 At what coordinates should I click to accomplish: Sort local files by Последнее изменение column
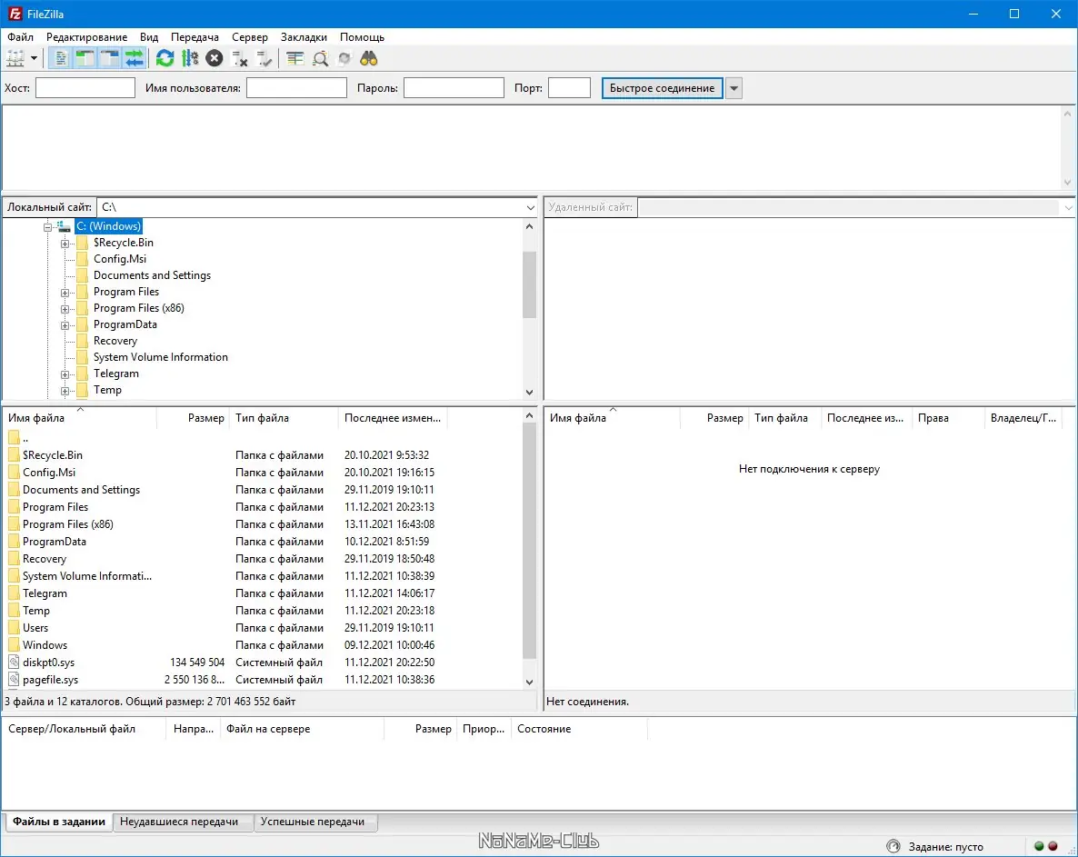(394, 418)
